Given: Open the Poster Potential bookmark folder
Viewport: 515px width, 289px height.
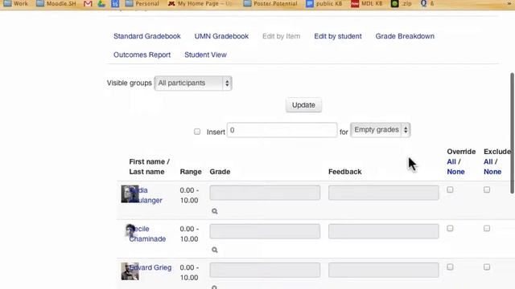Looking at the screenshot, I should click(270, 3).
